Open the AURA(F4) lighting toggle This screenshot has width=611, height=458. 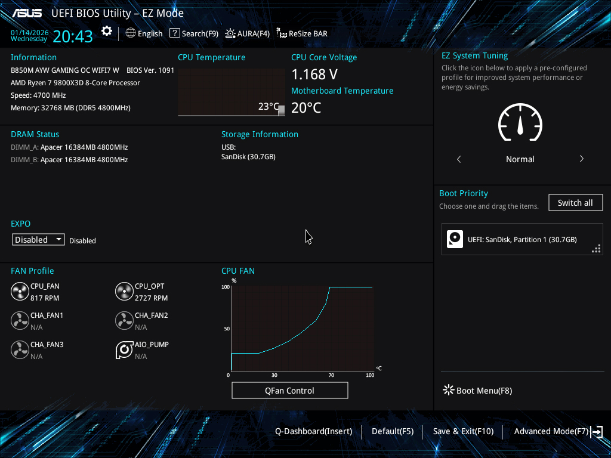(248, 33)
